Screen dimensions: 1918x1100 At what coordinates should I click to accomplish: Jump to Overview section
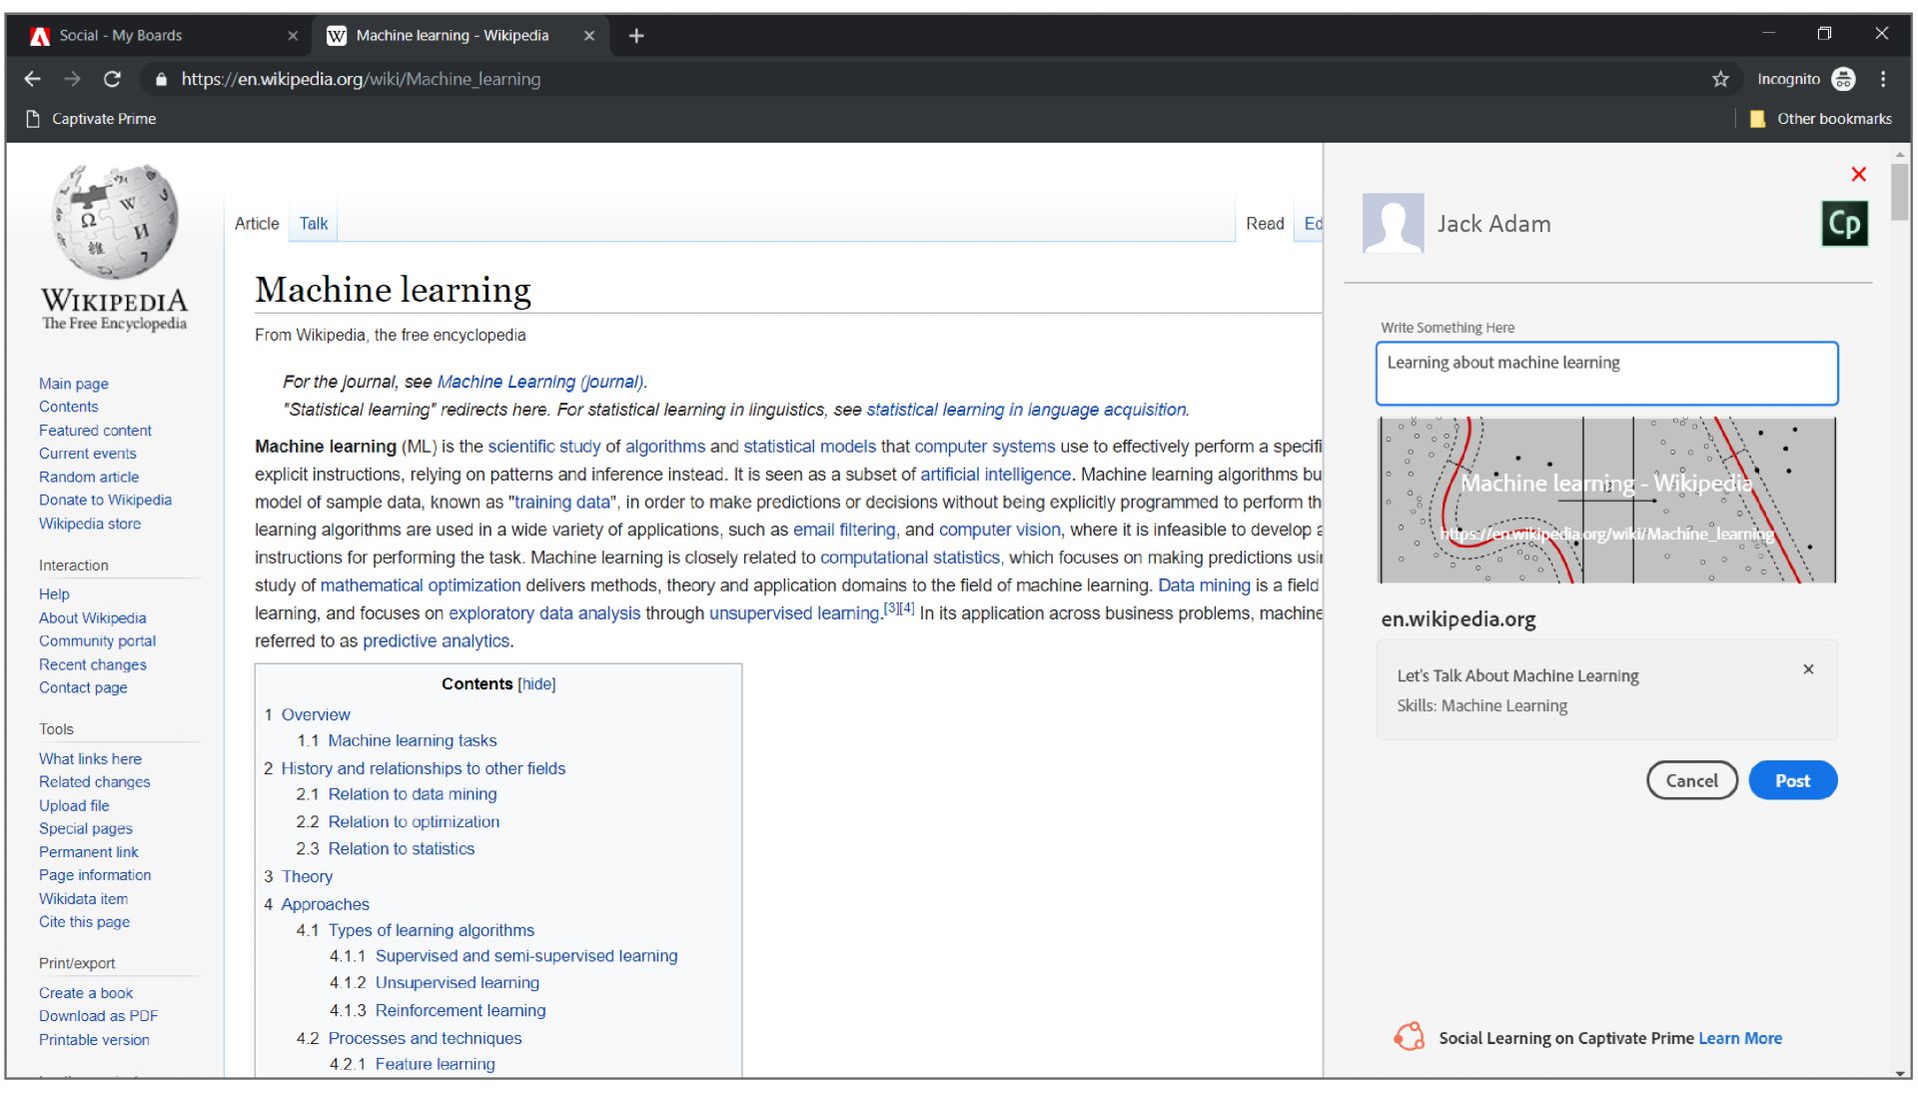tap(316, 715)
